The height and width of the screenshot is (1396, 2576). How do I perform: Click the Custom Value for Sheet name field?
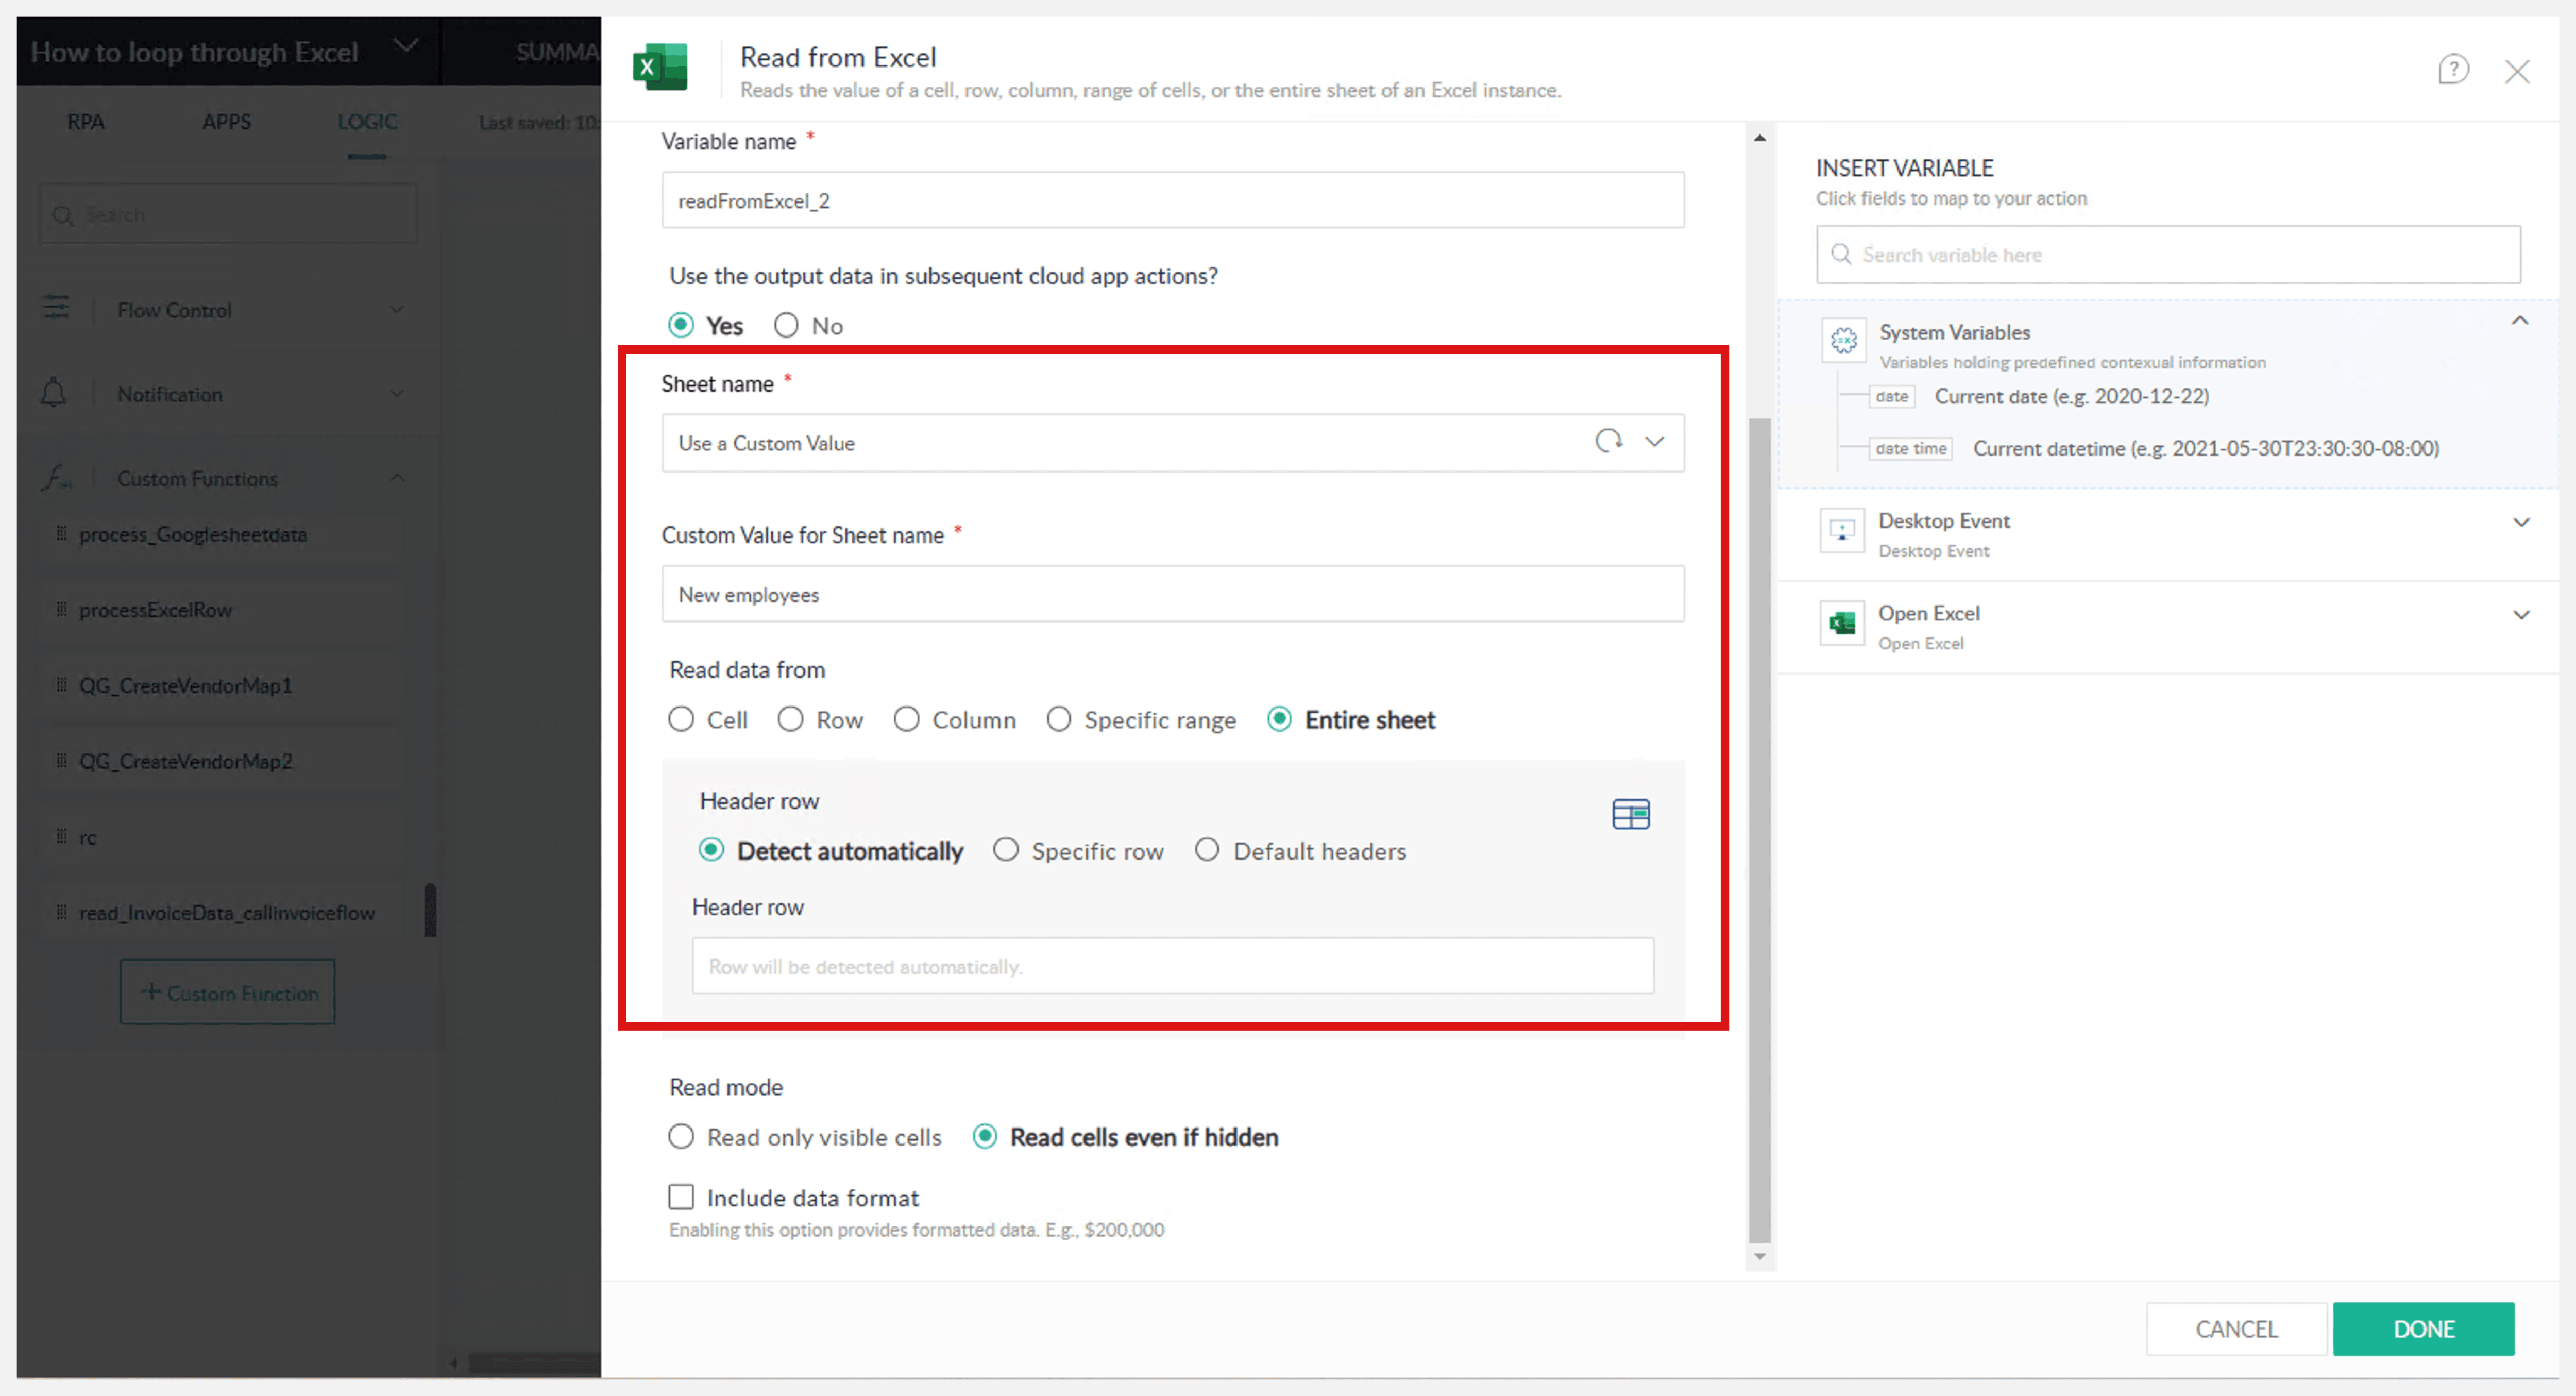click(1172, 595)
